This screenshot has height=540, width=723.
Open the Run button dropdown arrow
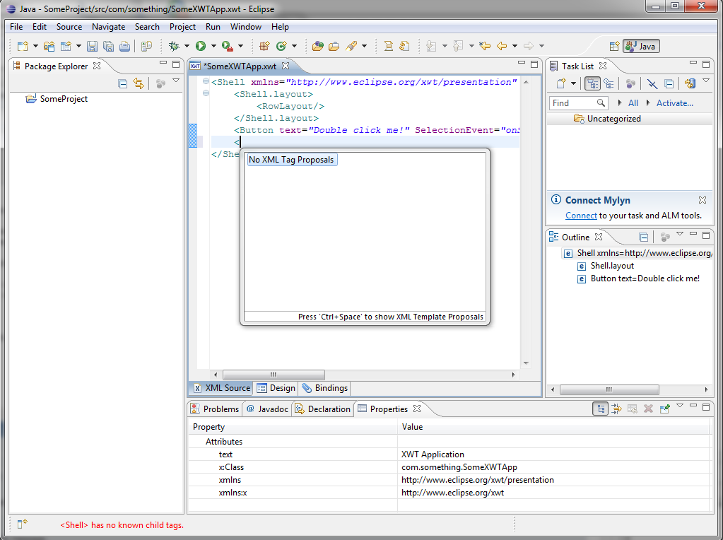click(213, 46)
